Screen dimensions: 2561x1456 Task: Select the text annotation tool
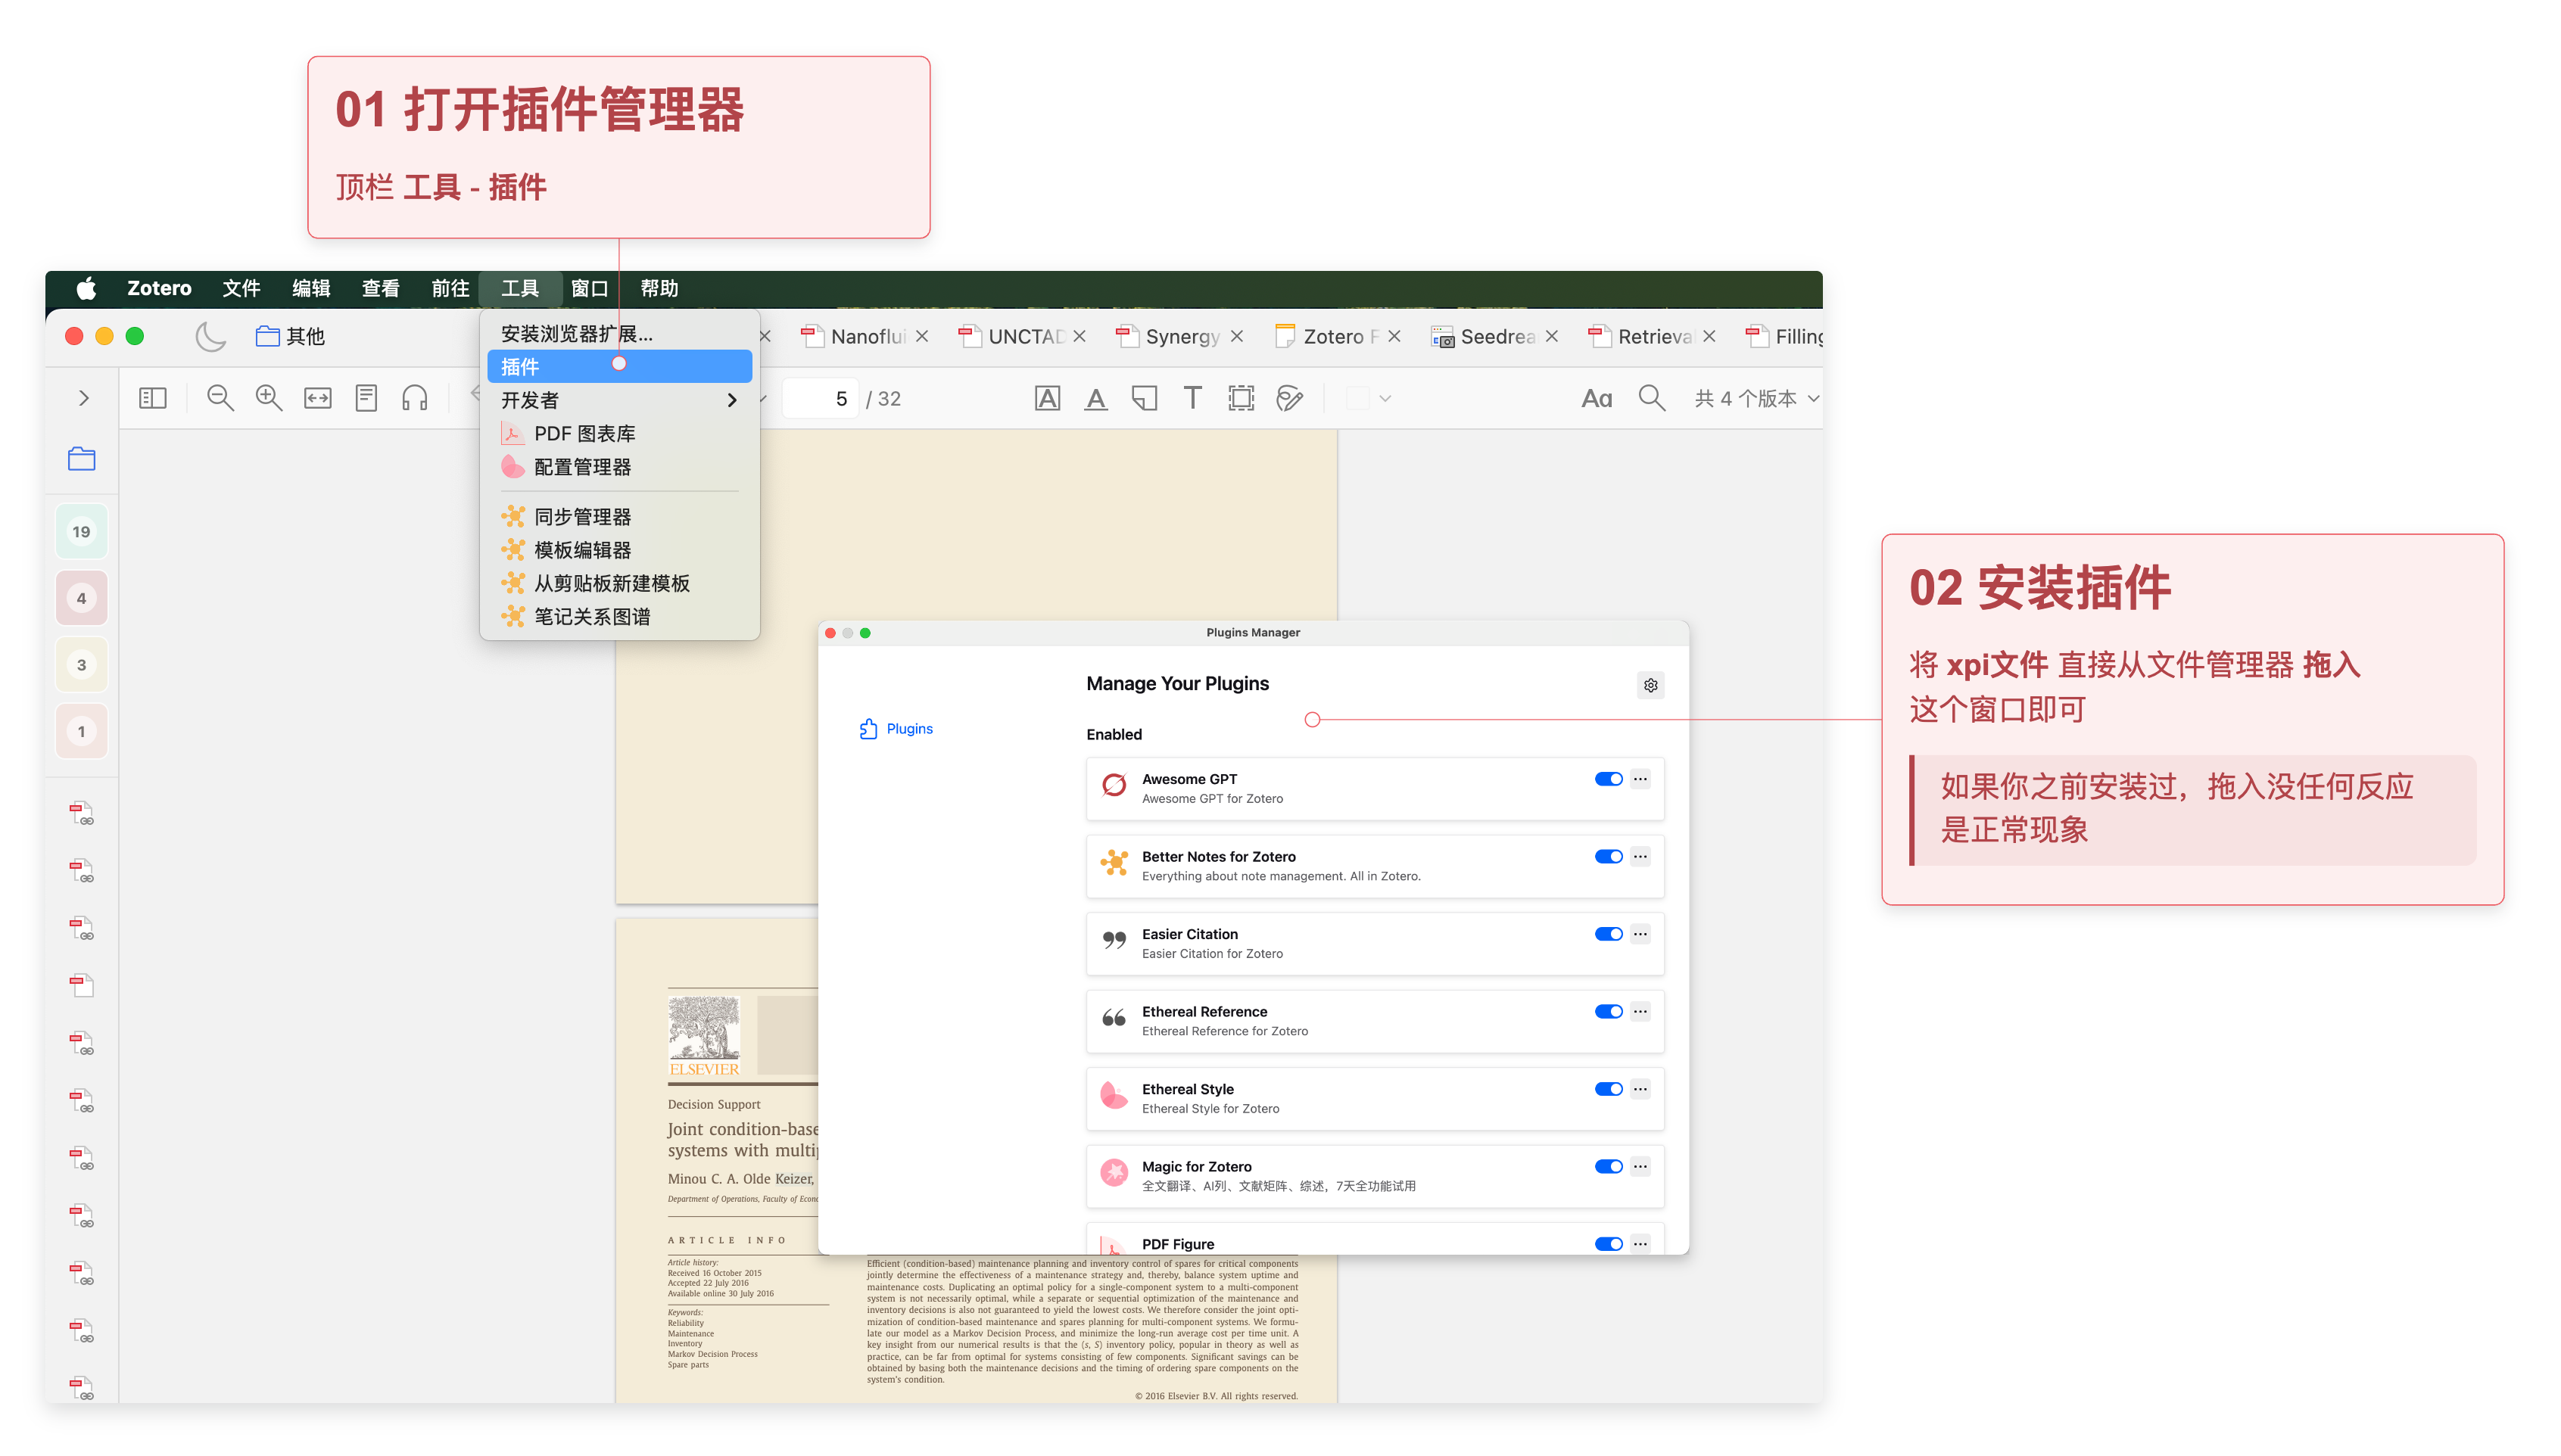[1192, 399]
